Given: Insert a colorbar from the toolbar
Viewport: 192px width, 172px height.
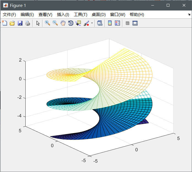Looking at the screenshot, I should [110, 23].
